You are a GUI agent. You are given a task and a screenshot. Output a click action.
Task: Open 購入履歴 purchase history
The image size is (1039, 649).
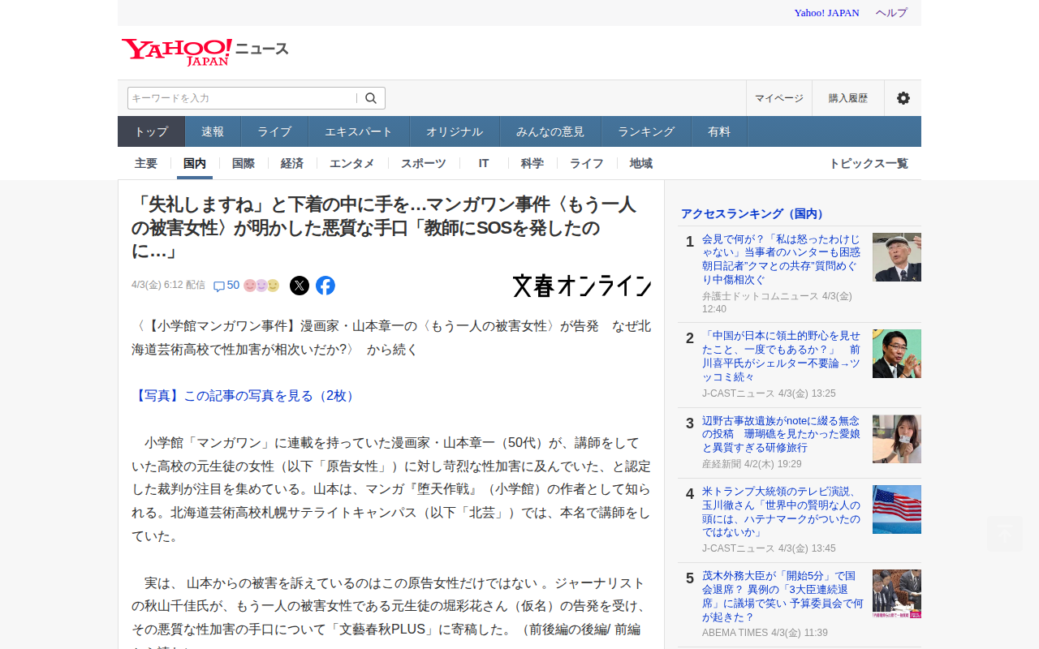(x=848, y=98)
